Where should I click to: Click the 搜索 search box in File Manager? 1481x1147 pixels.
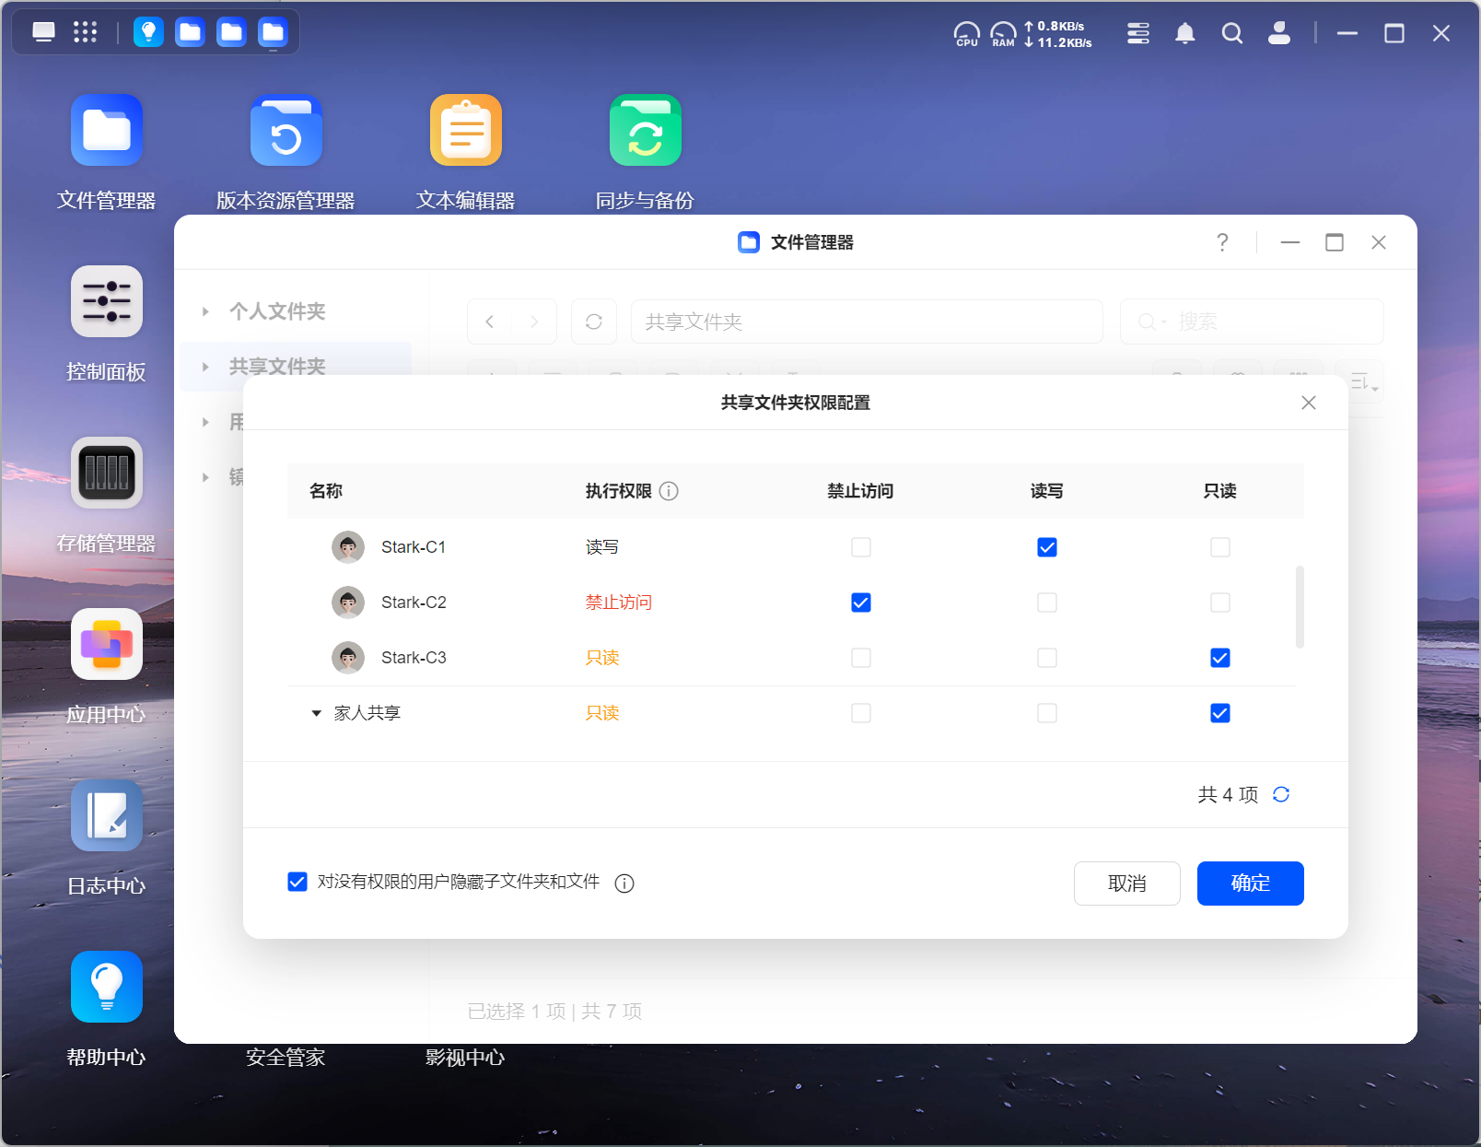1252,322
